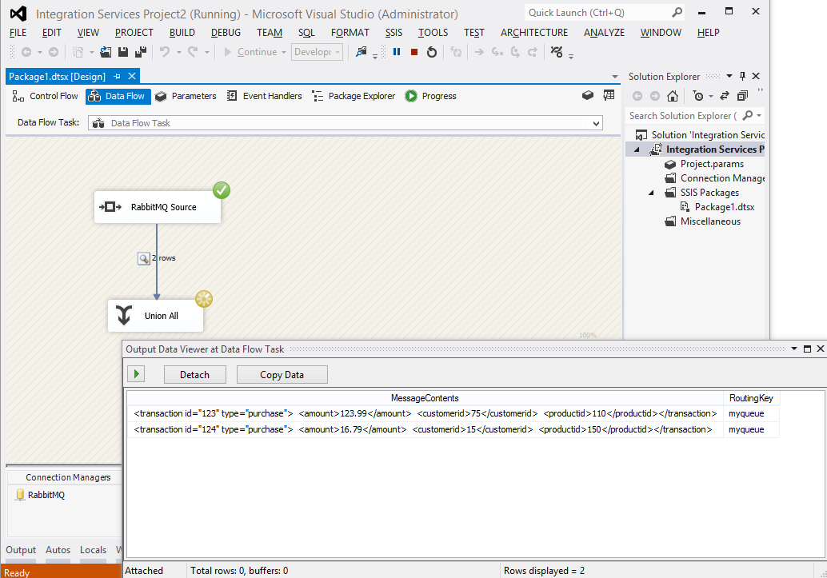Click the Detach button

tap(194, 374)
